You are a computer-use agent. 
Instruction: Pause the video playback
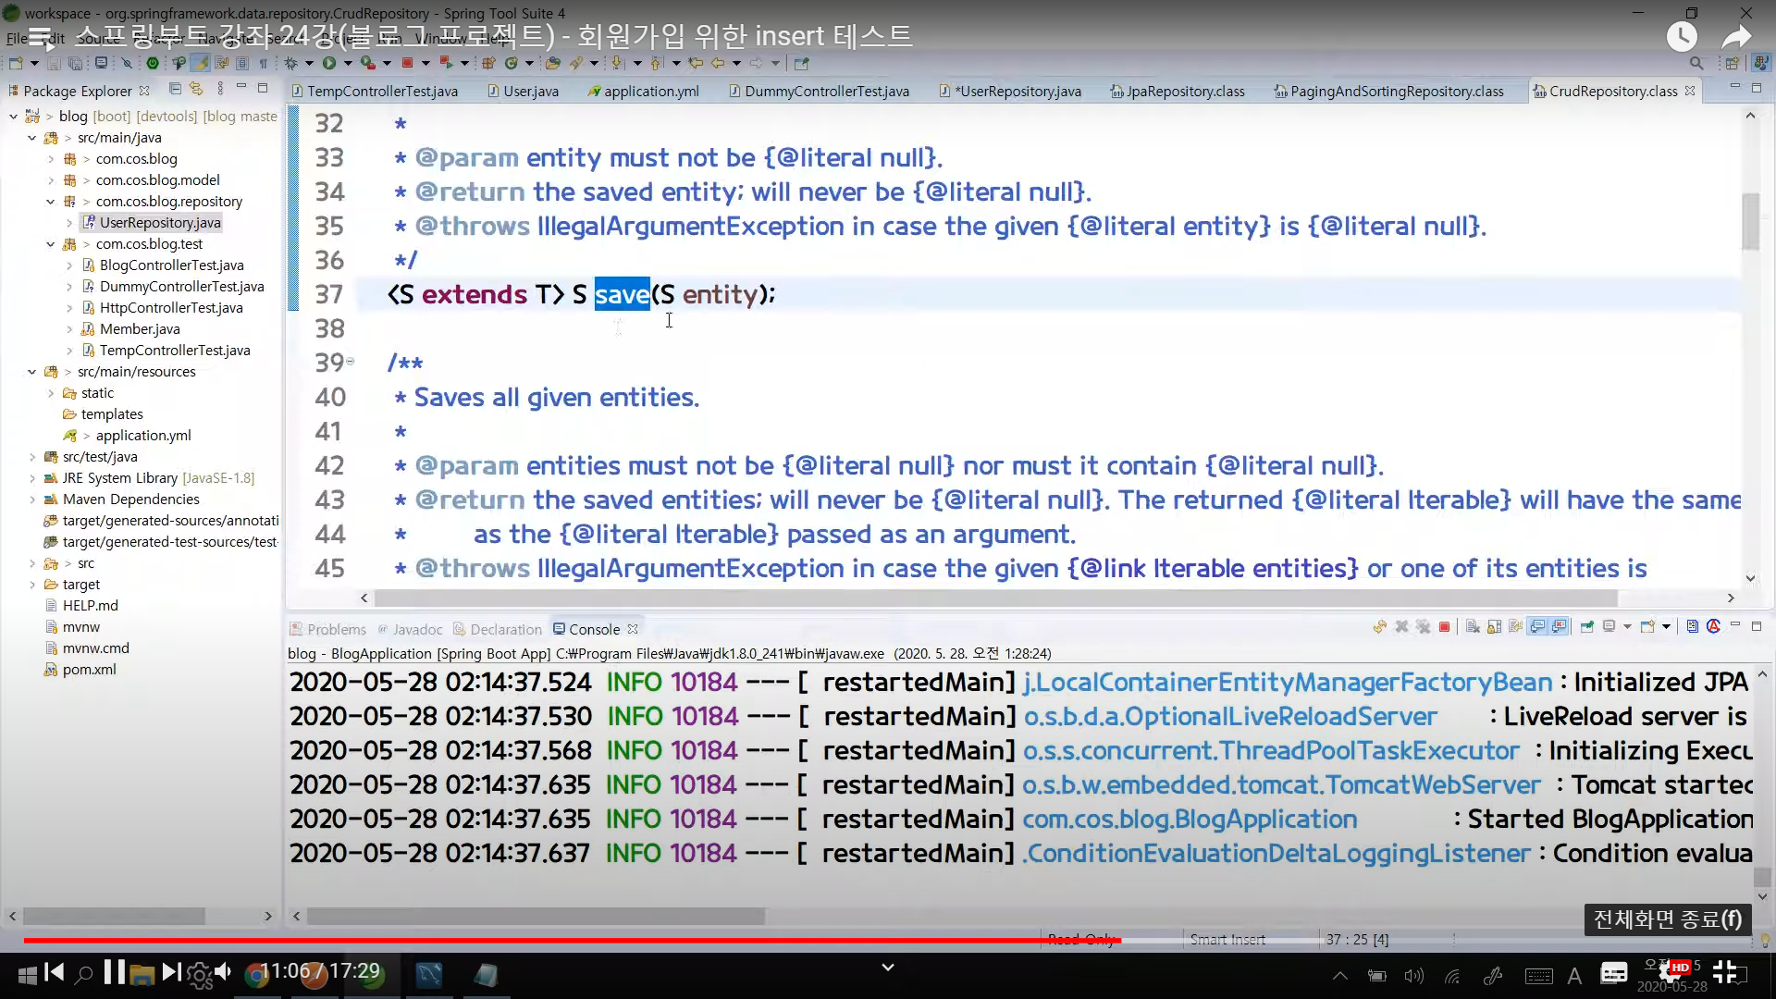point(115,972)
